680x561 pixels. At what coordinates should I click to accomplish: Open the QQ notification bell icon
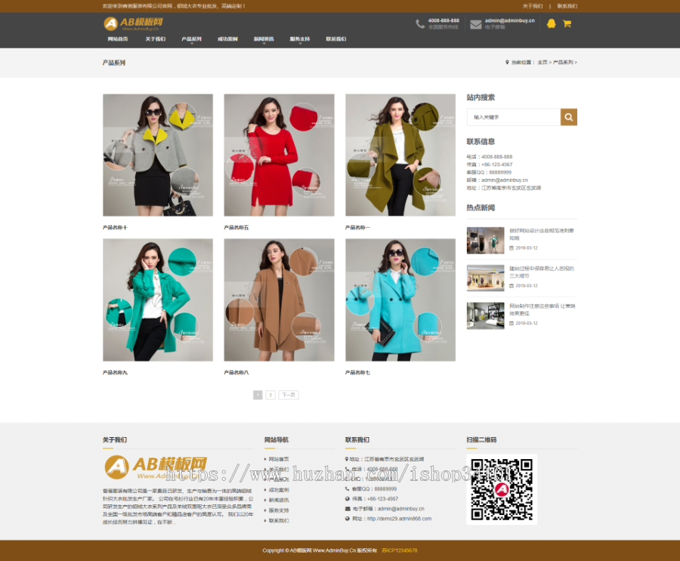point(552,23)
